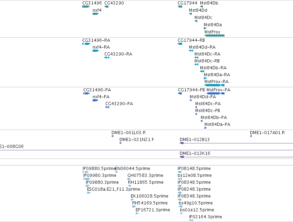Screen dimensions: 293x222
Task: Select the ESG018a.E21_F11.3prime EST glyph
Action: [89, 193]
